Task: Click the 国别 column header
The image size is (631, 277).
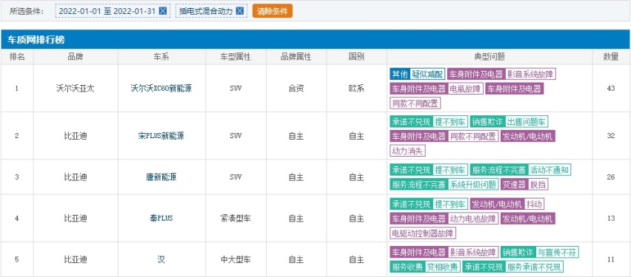Action: pyautogui.click(x=356, y=57)
